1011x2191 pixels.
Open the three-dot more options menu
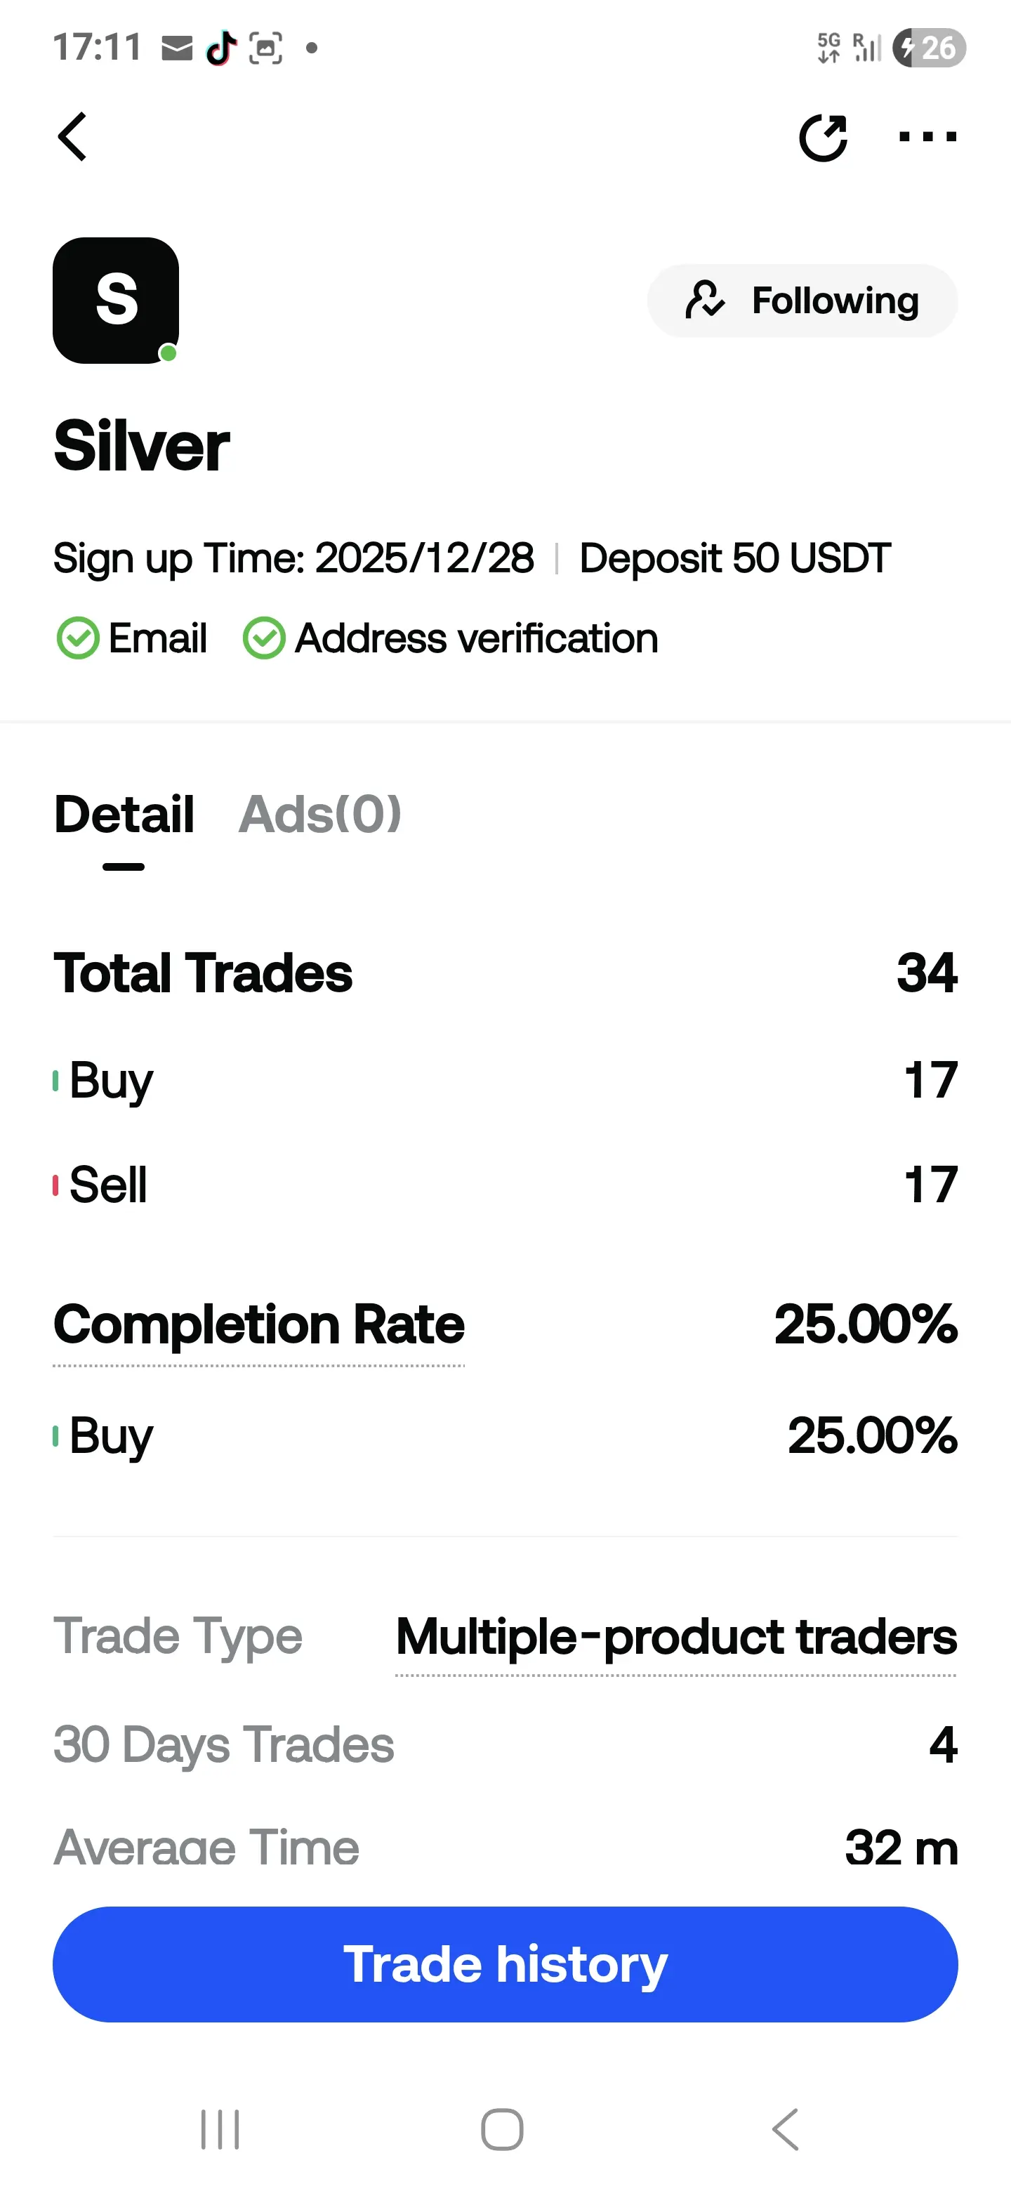[927, 137]
